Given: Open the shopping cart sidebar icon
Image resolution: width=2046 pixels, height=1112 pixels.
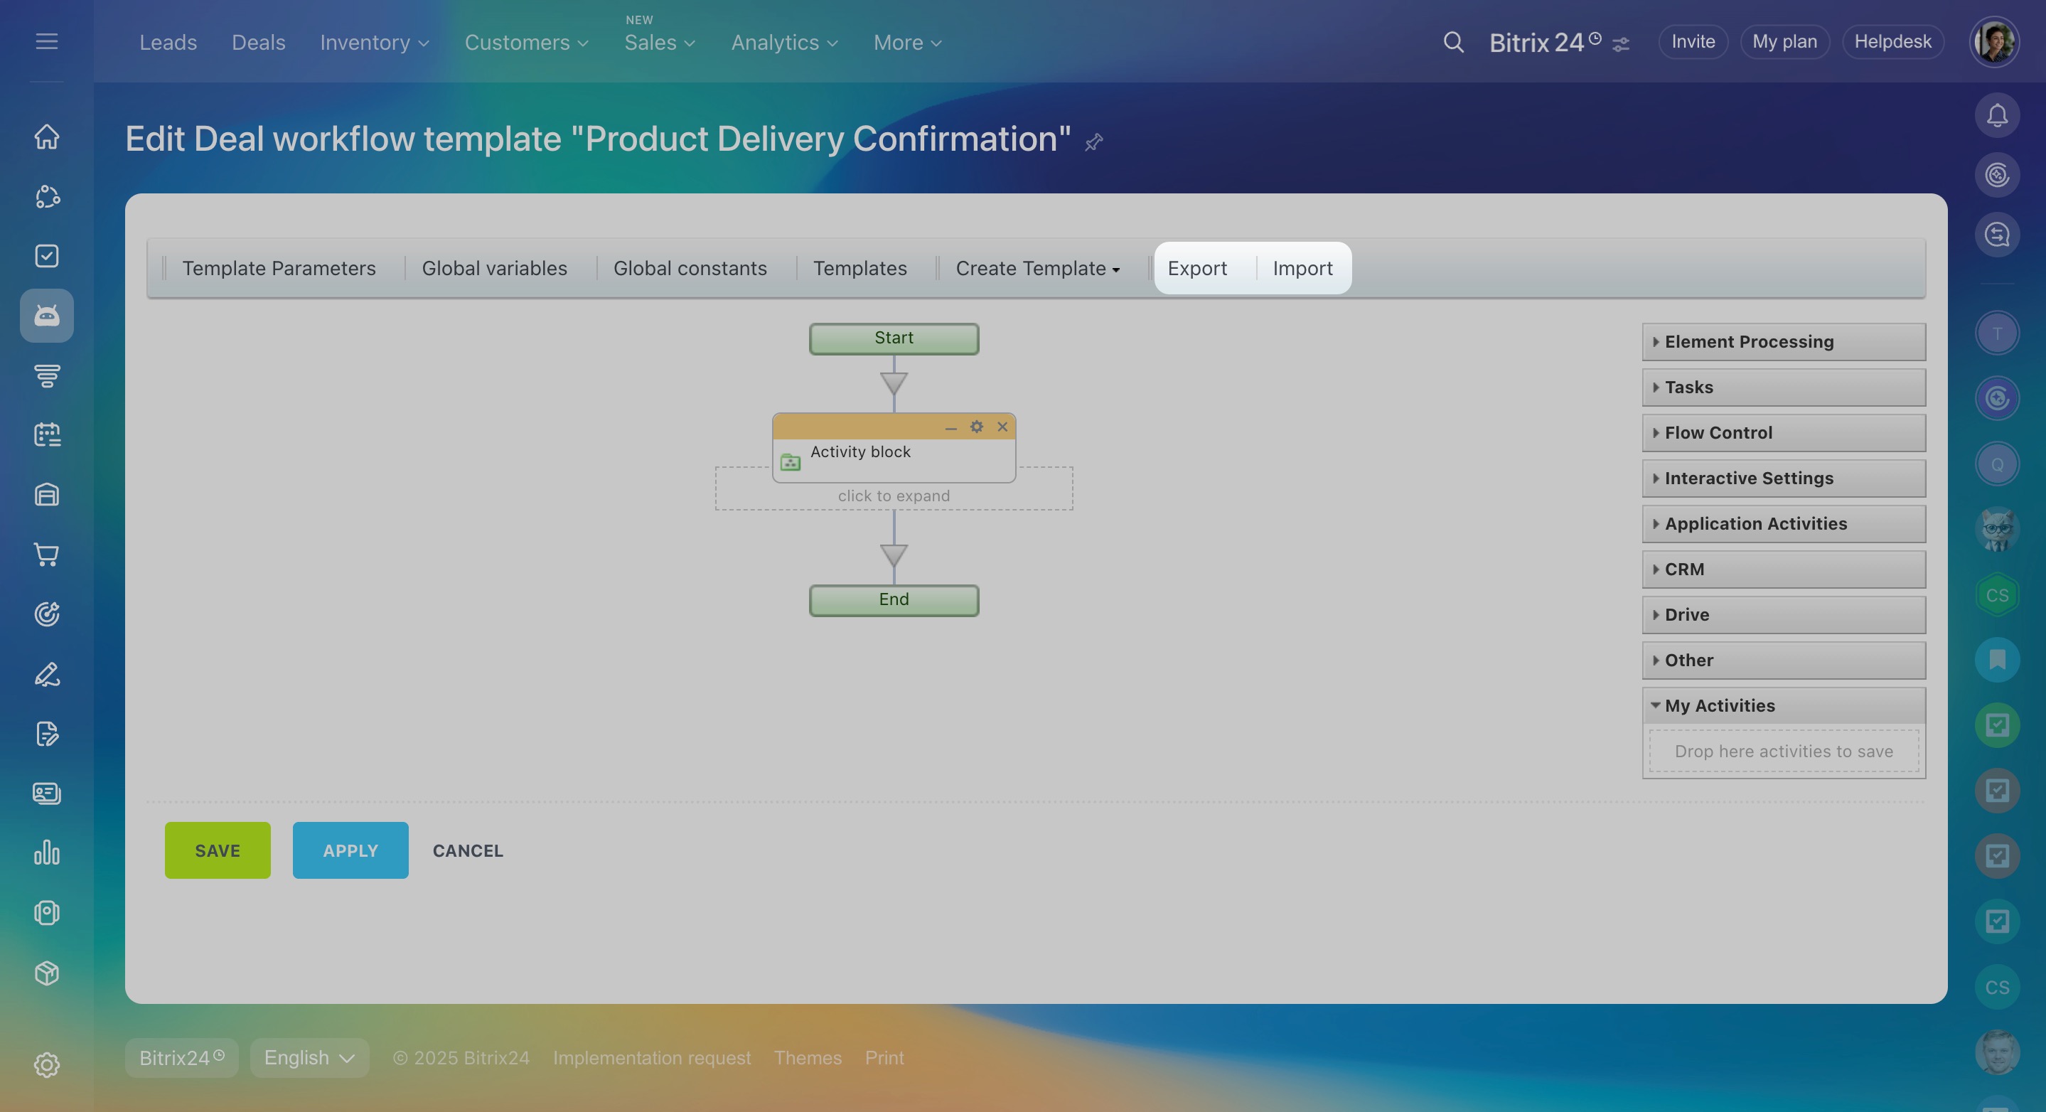Looking at the screenshot, I should click(x=47, y=555).
